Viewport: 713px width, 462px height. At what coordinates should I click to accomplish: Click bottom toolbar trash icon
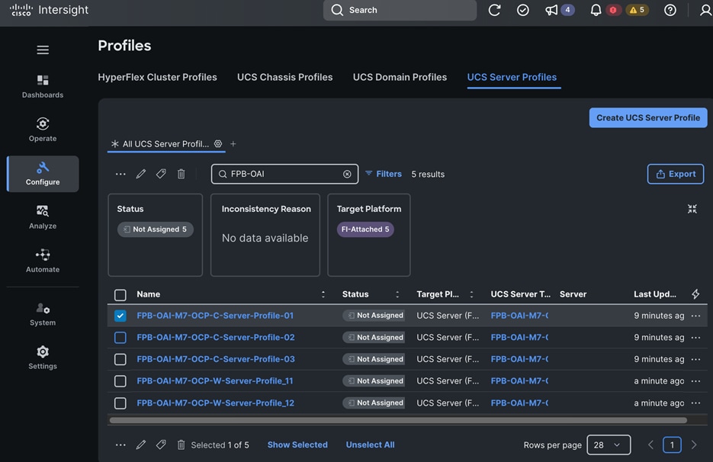coord(181,444)
